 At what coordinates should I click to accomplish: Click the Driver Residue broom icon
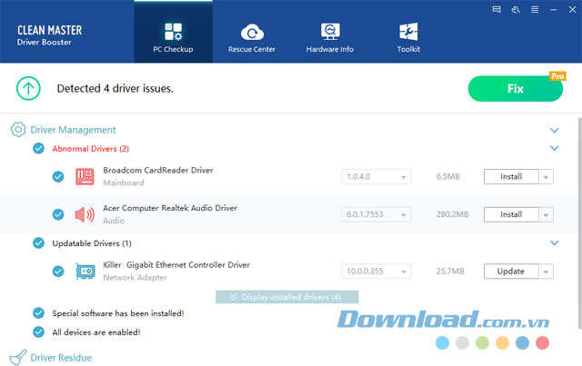click(17, 357)
